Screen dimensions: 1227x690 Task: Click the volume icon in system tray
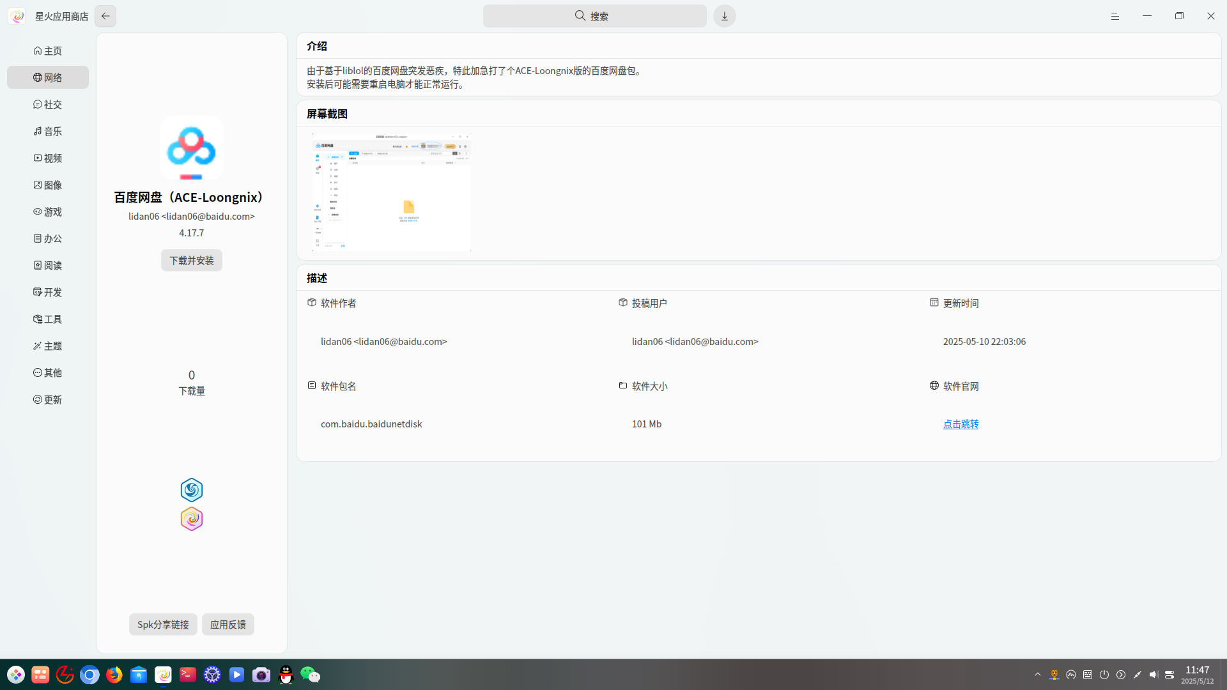(1154, 675)
